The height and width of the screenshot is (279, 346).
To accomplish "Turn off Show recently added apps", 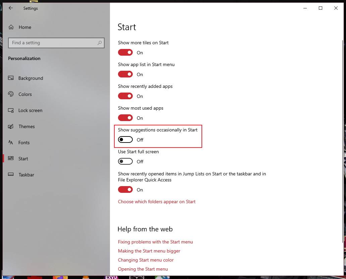I will pos(125,96).
